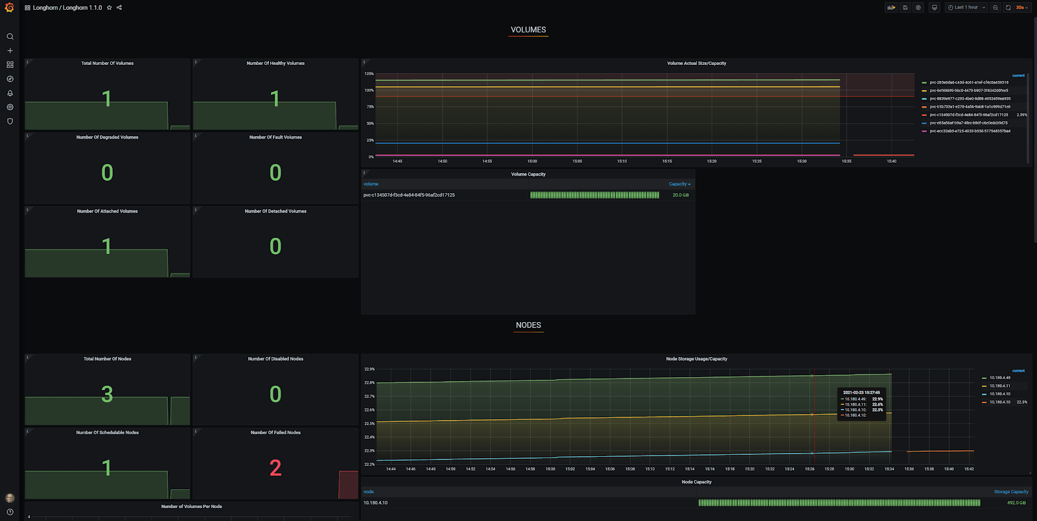Share the dashboard using the share icon

click(x=119, y=8)
